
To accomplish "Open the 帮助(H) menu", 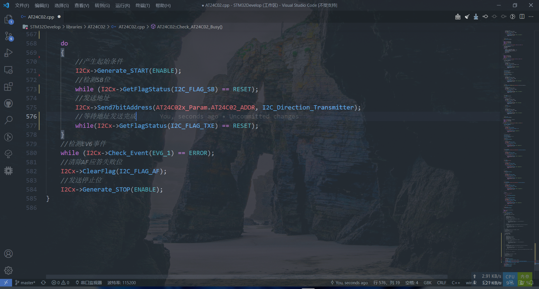I will click(163, 5).
